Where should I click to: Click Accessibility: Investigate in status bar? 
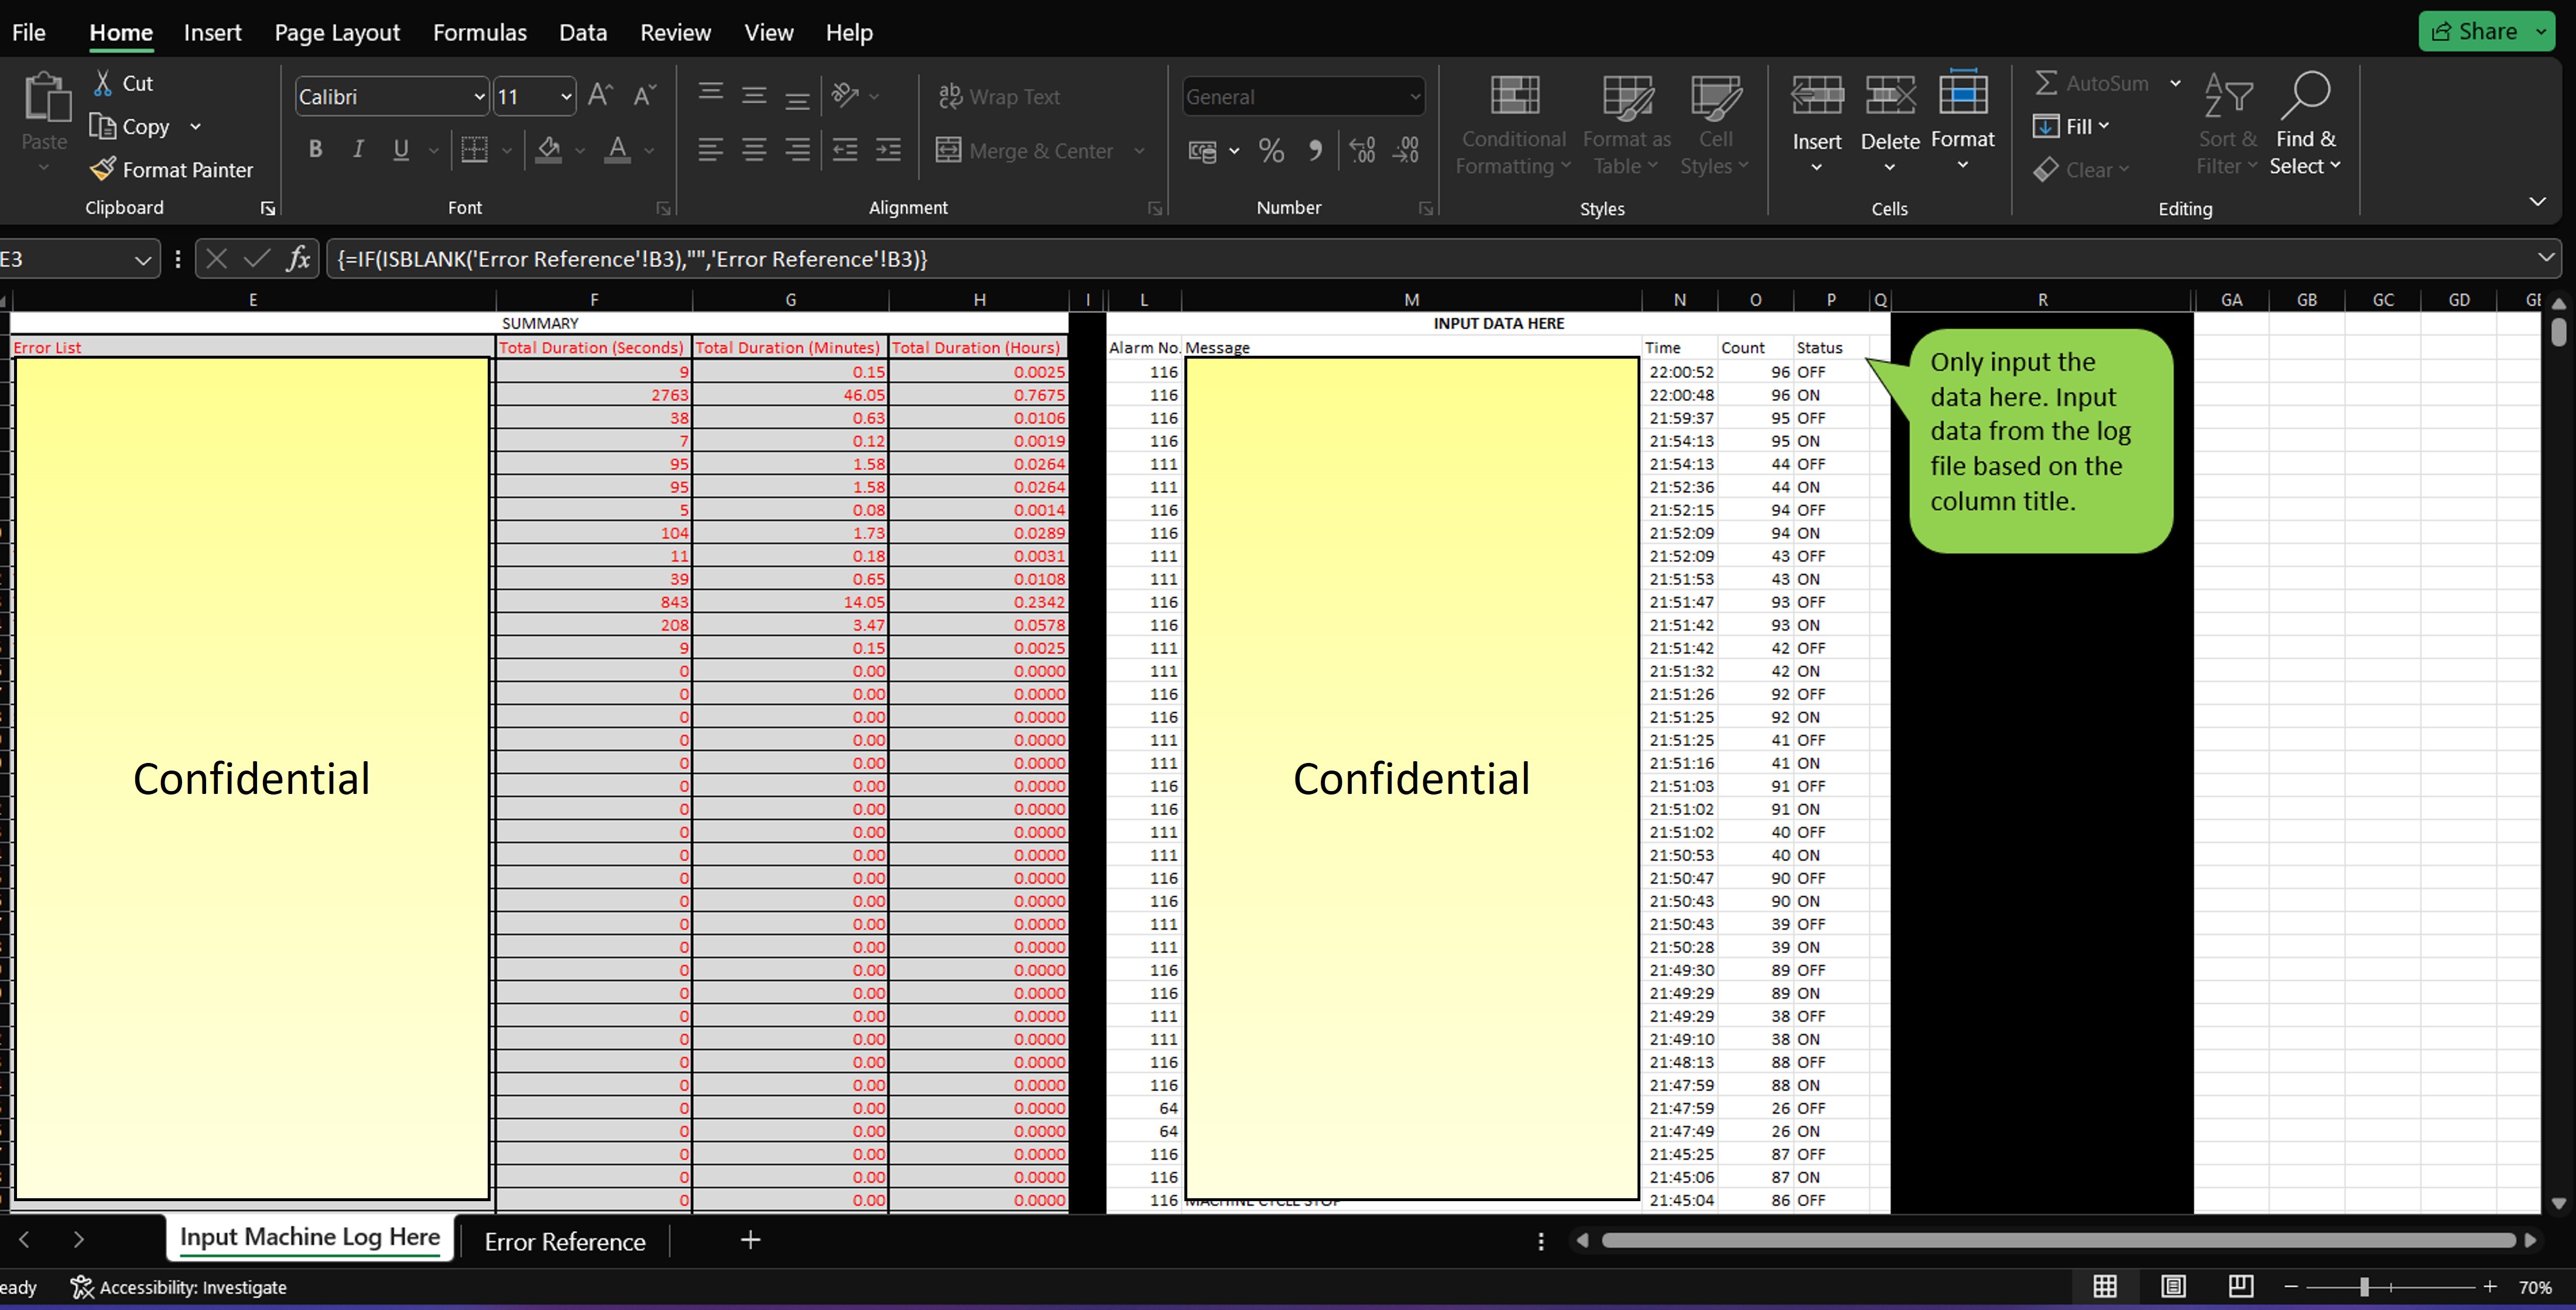point(179,1287)
